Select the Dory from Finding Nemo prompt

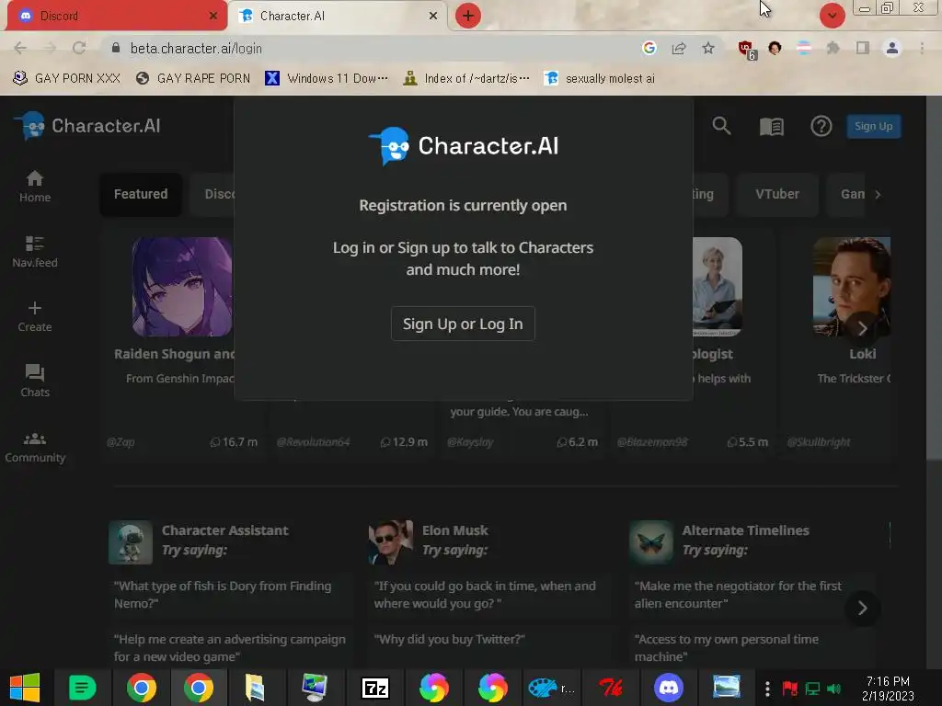[223, 595]
